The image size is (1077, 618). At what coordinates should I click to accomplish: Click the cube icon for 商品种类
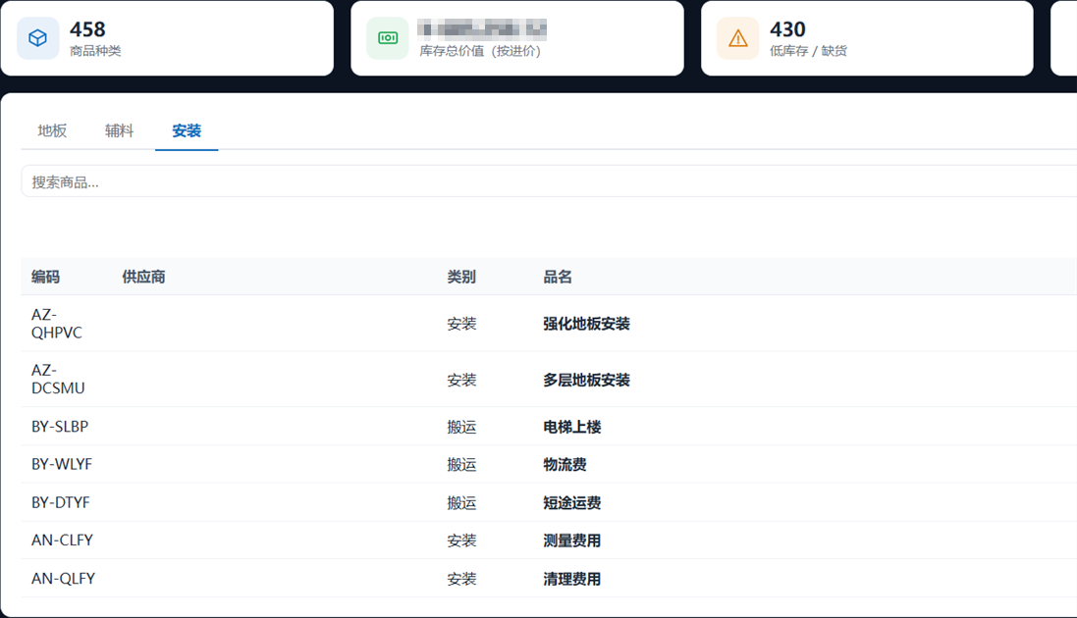tap(37, 37)
